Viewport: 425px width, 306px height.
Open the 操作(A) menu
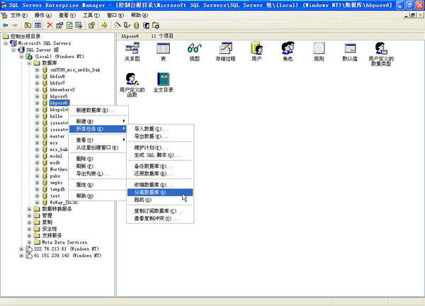point(43,16)
